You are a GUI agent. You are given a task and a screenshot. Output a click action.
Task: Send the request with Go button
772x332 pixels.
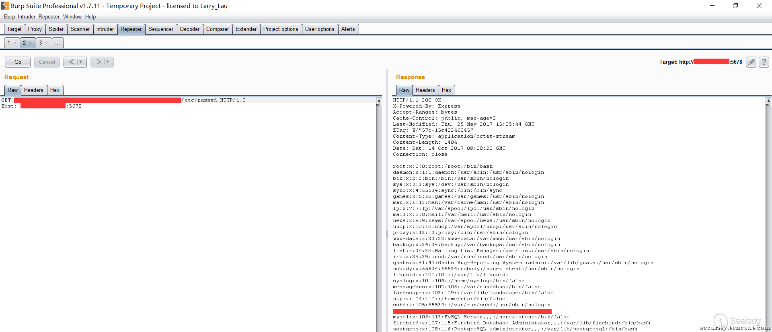pos(18,62)
